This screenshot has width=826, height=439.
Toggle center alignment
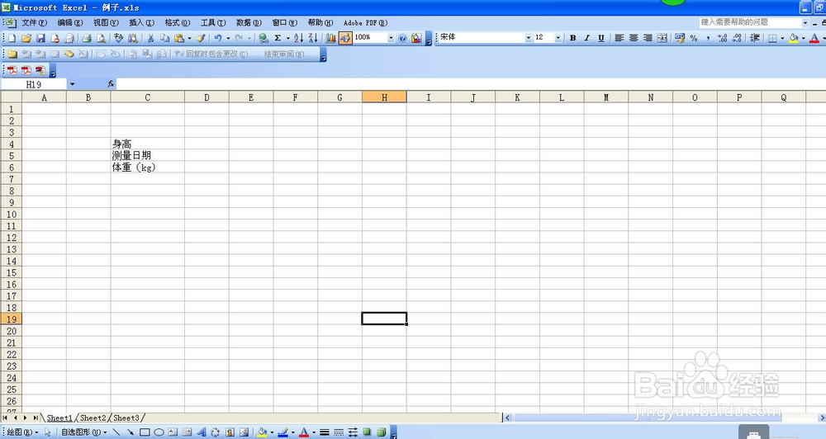click(x=634, y=38)
